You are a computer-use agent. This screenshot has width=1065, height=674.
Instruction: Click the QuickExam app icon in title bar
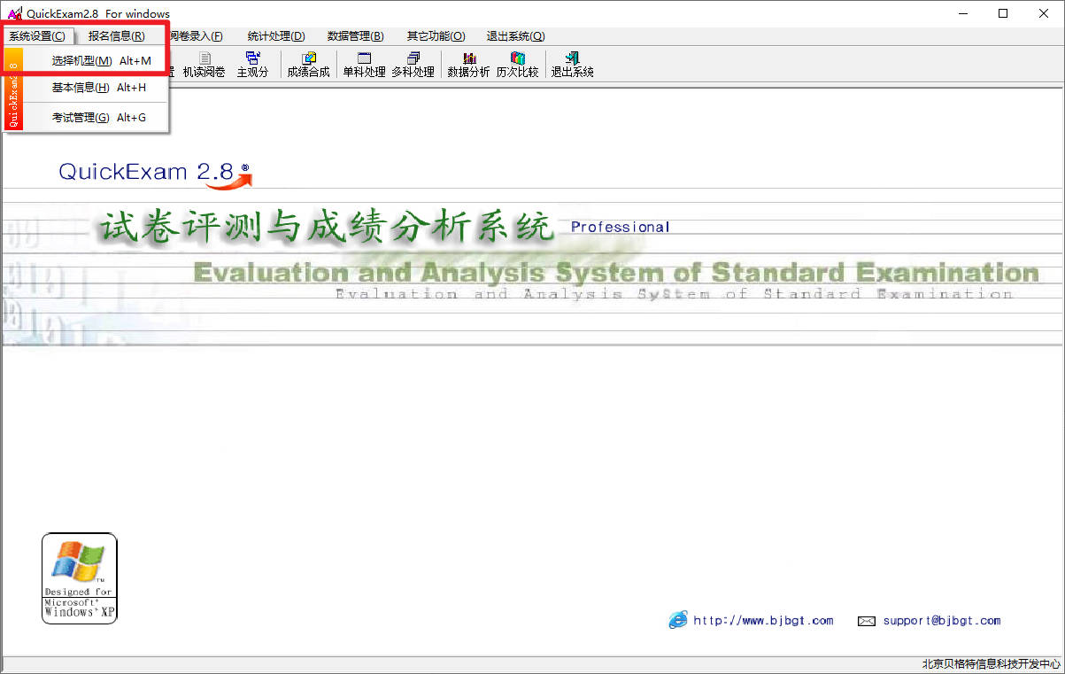(14, 13)
